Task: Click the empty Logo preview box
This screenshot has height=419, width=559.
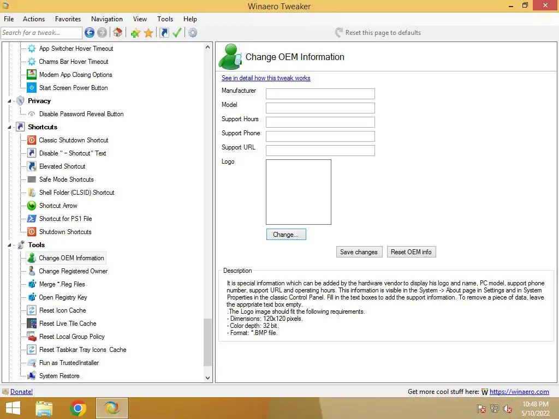Action: pos(299,192)
